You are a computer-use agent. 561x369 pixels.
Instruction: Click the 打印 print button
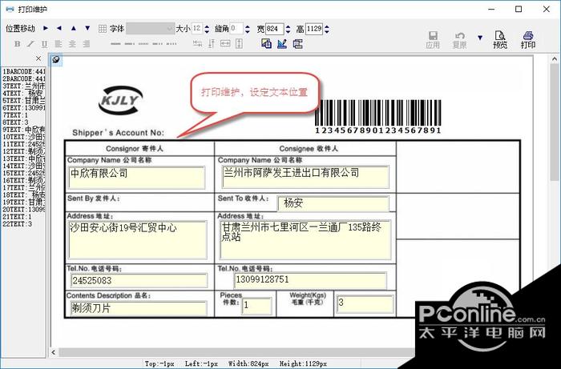pos(528,40)
